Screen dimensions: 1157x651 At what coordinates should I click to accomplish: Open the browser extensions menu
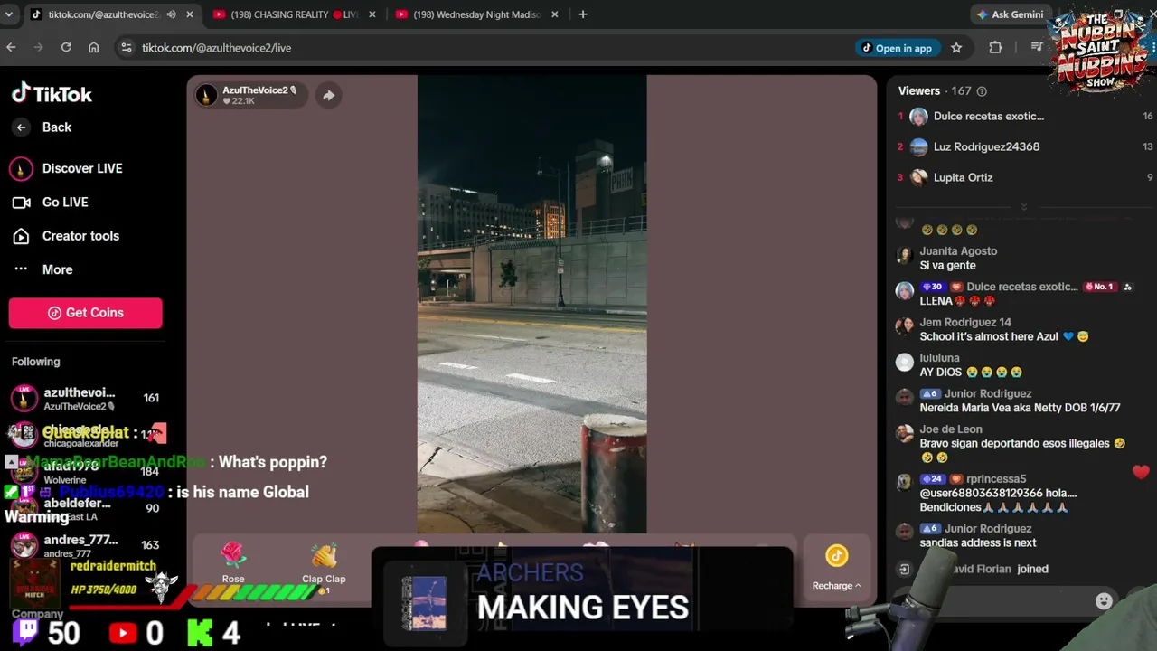point(995,48)
